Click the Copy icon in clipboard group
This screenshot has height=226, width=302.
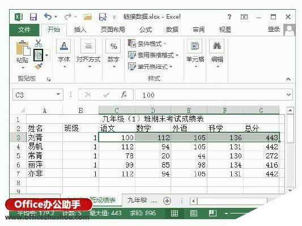(x=38, y=55)
